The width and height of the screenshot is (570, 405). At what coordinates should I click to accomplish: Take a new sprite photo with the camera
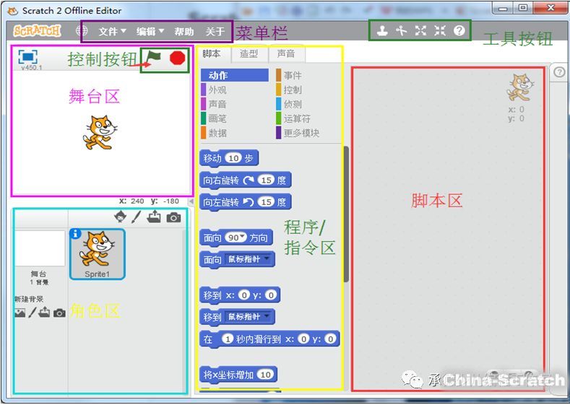(x=173, y=217)
